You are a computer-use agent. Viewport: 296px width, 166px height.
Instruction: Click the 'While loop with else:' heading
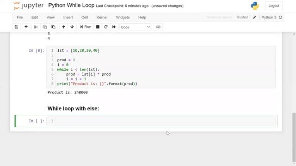73,109
